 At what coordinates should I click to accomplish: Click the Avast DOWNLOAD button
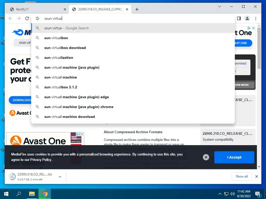(x=20, y=100)
